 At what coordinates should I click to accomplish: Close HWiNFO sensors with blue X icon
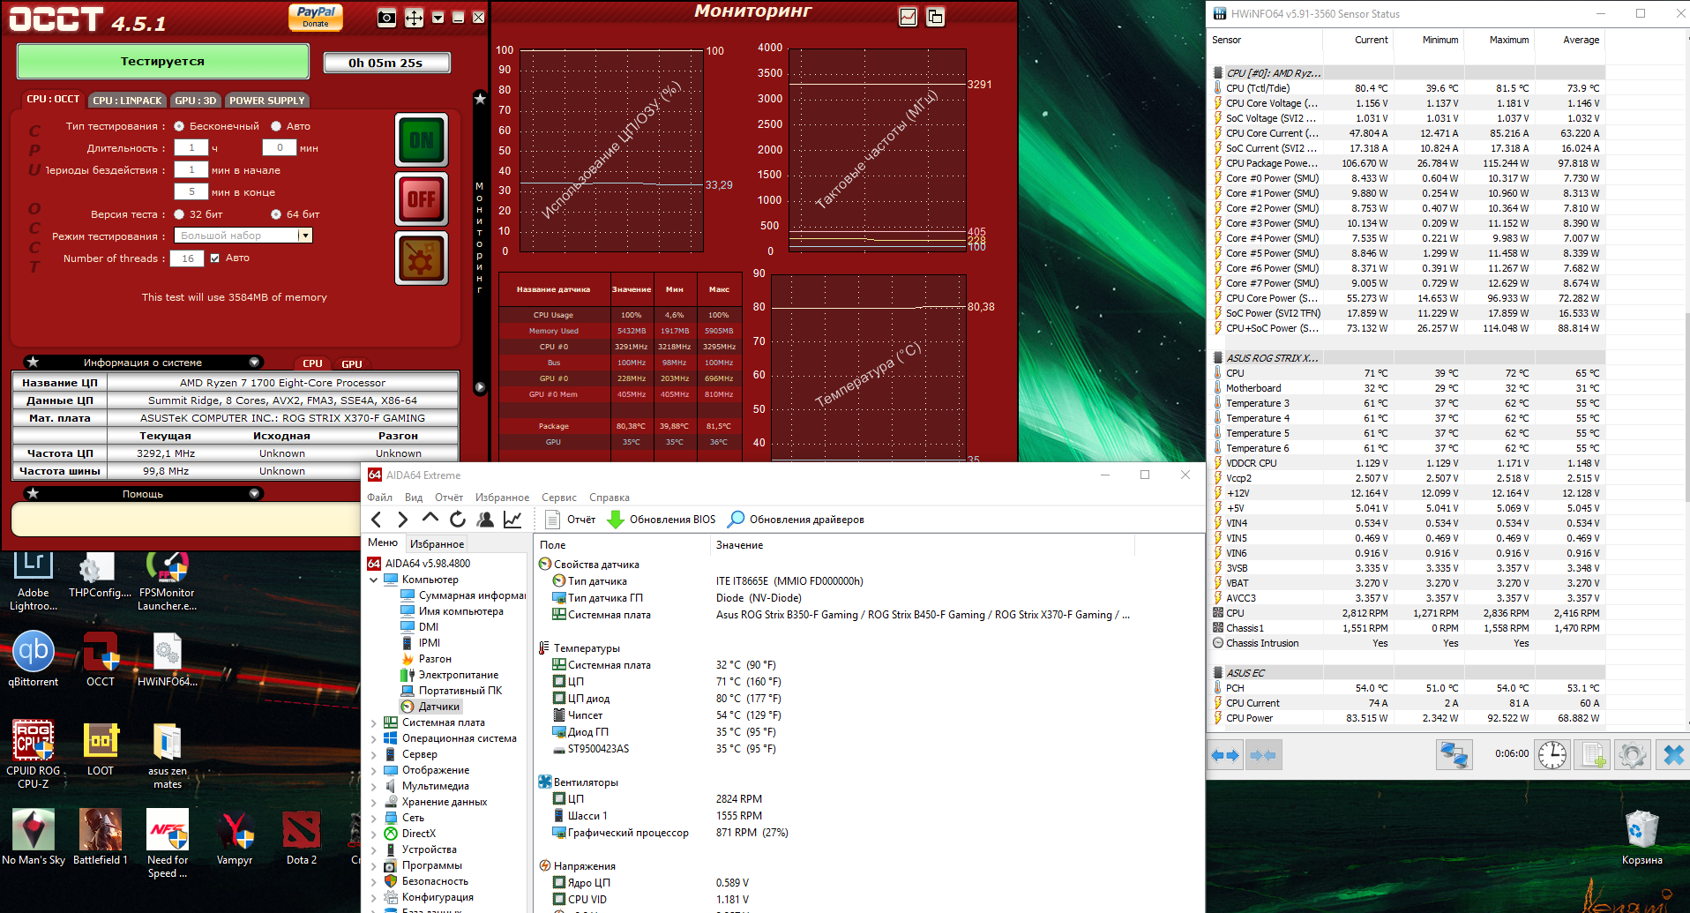pyautogui.click(x=1672, y=755)
